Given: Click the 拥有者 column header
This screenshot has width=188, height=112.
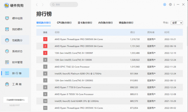Looking at the screenshot, I should pyautogui.click(x=151, y=32).
